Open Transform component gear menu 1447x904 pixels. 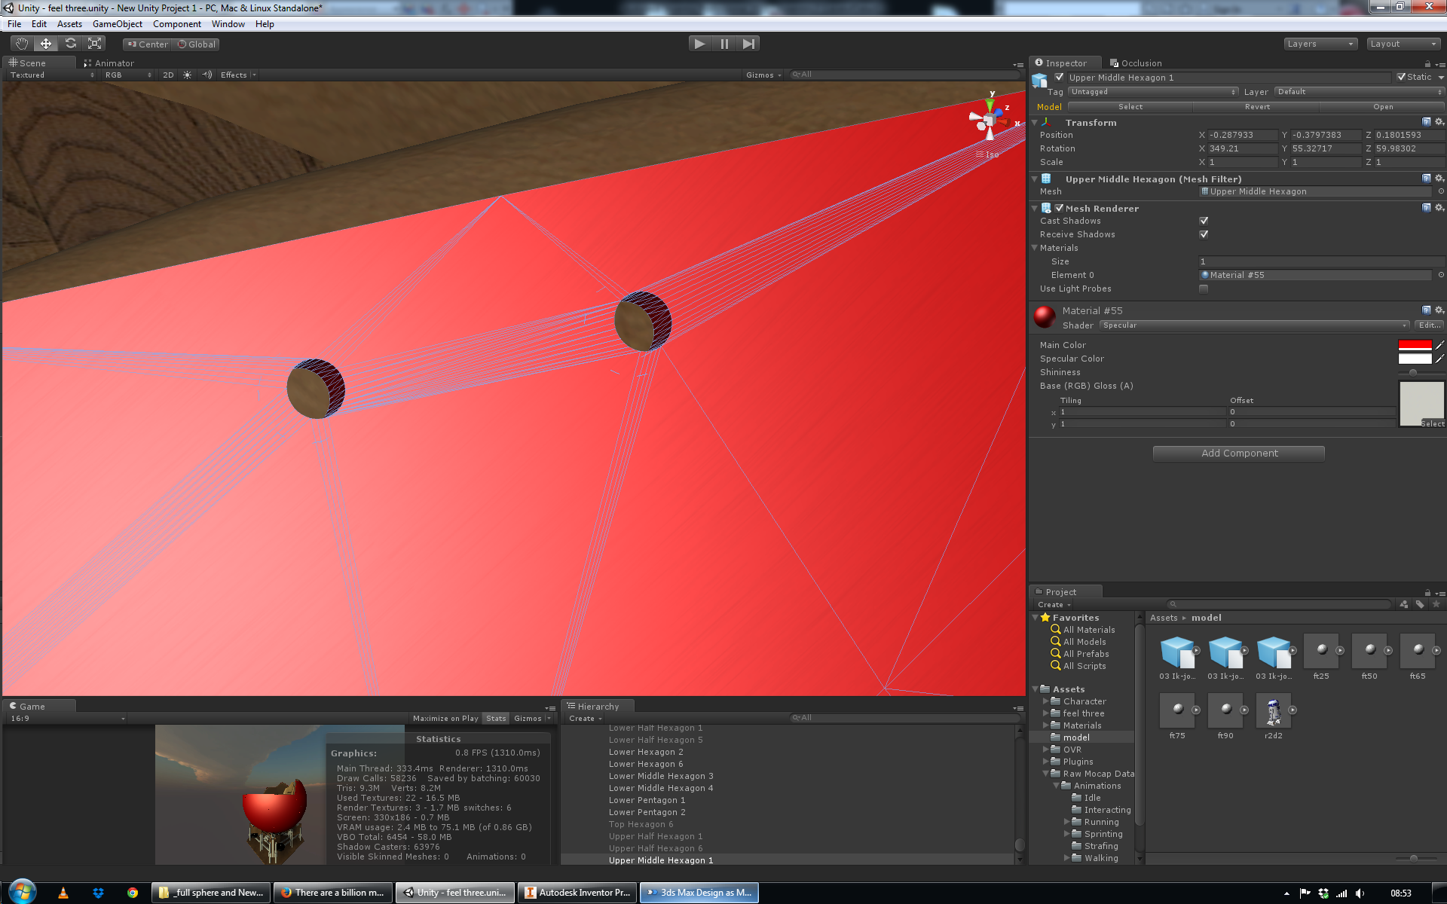pyautogui.click(x=1439, y=122)
